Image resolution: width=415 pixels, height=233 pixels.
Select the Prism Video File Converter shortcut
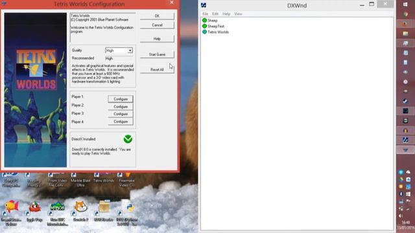[57, 180]
